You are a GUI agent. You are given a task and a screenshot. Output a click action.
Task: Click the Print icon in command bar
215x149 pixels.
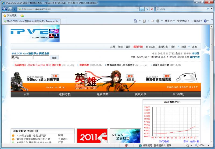point(158,21)
